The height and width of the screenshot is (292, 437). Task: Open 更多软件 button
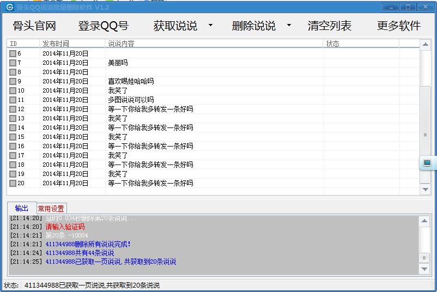click(399, 26)
